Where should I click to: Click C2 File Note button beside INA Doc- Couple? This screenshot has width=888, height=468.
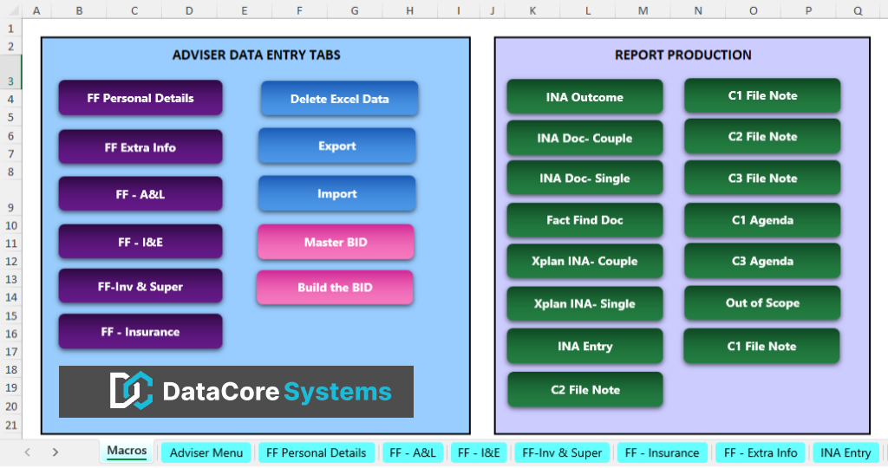tap(762, 136)
